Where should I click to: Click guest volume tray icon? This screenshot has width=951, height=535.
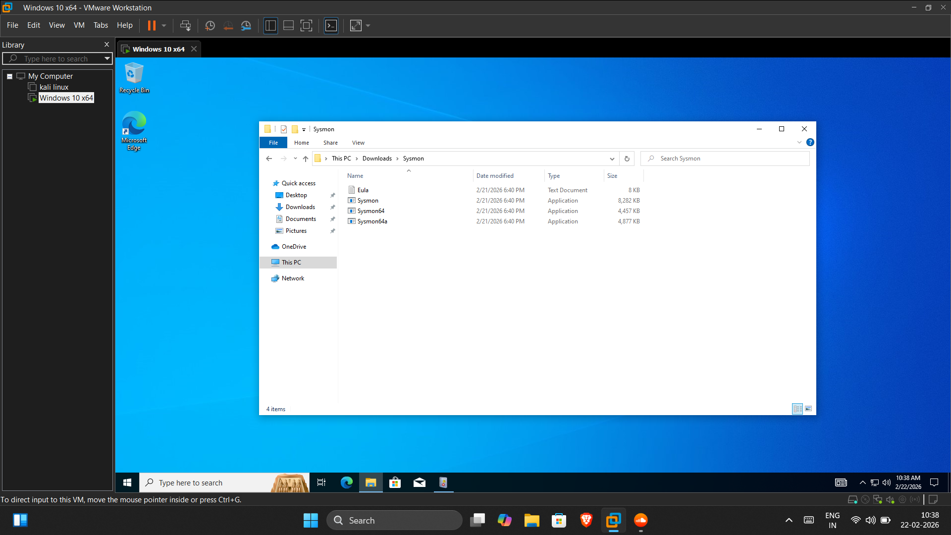887,482
